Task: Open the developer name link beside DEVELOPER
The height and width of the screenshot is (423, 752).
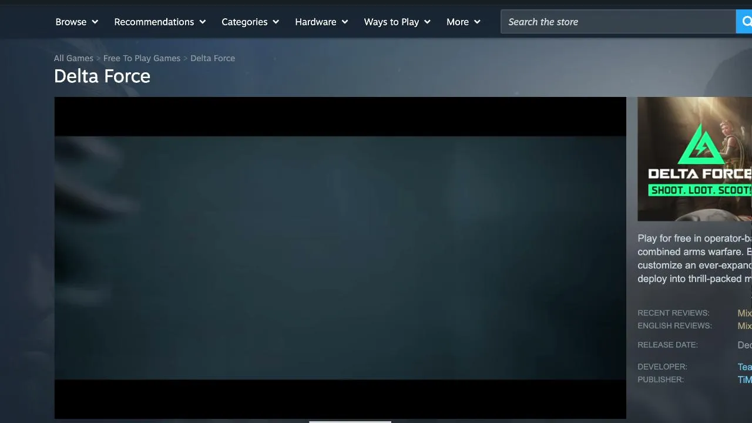Action: click(x=744, y=367)
